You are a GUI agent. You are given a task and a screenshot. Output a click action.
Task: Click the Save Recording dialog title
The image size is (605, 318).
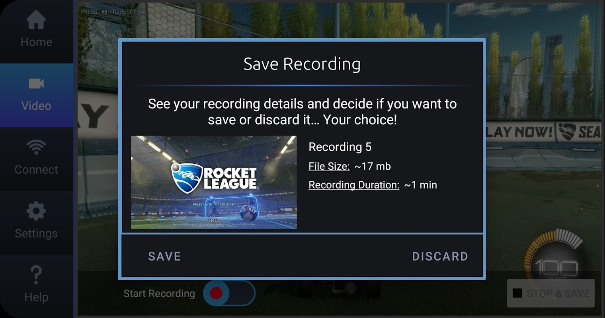click(x=302, y=64)
